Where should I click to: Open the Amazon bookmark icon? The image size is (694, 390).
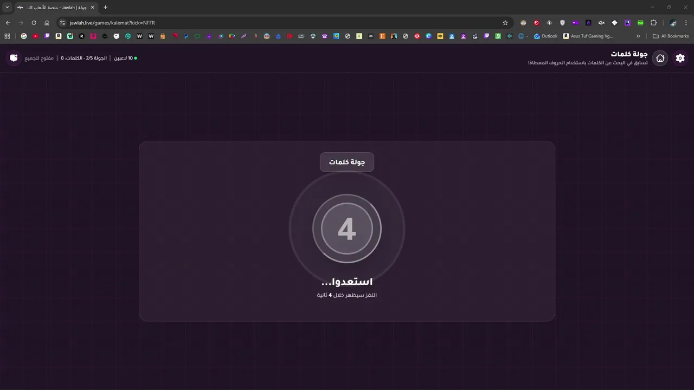coord(59,36)
